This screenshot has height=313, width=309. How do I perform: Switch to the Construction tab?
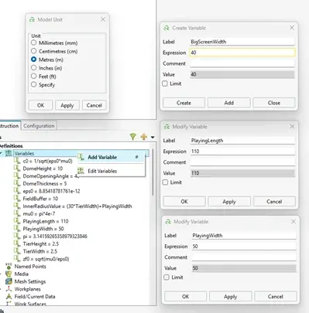click(x=9, y=126)
